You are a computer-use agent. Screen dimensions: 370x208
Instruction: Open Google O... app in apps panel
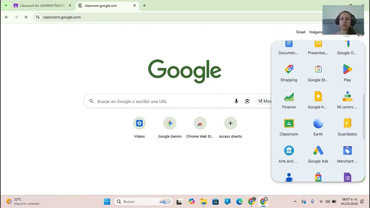point(347,48)
